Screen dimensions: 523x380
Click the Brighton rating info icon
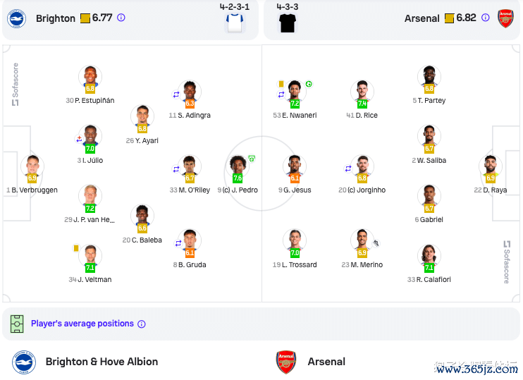(121, 18)
